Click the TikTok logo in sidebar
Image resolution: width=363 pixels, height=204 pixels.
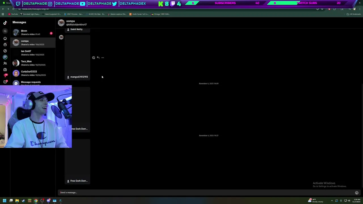click(5, 23)
